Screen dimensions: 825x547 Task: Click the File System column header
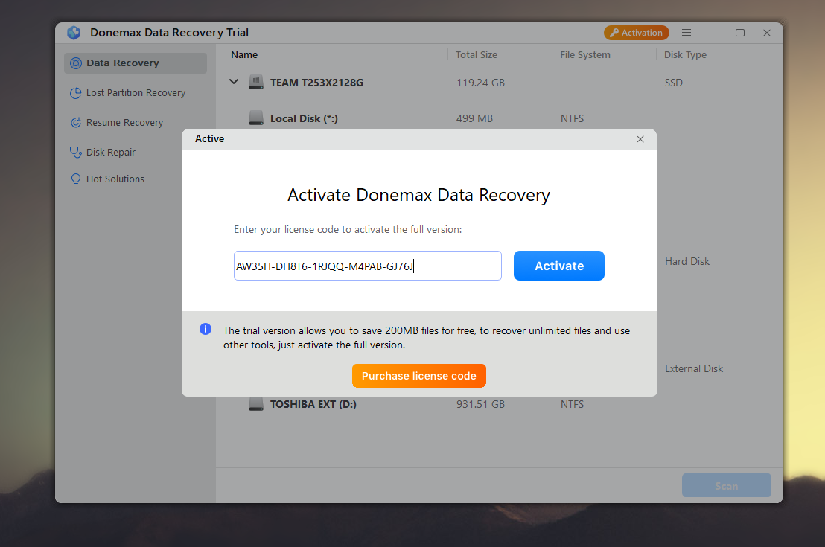(585, 55)
